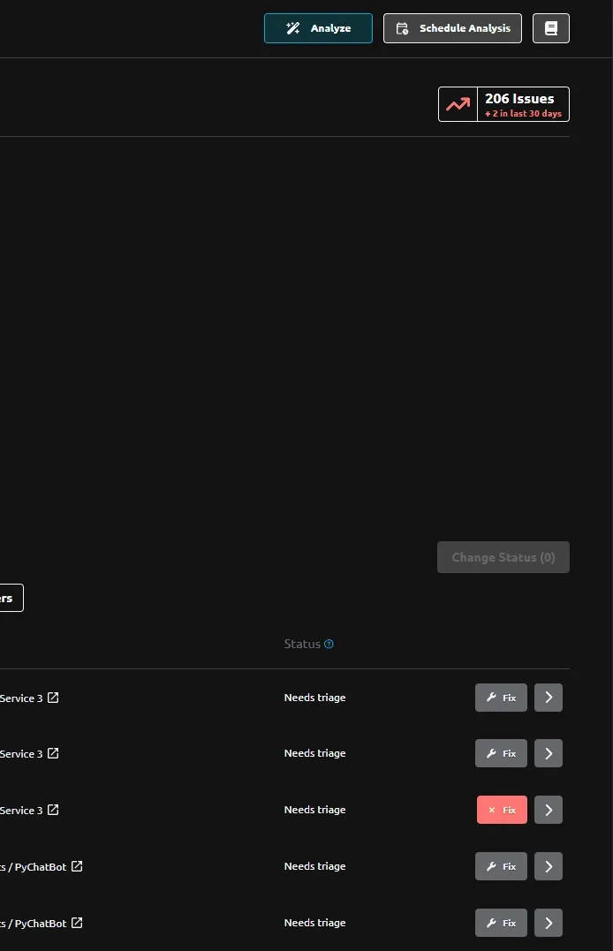Open the documentation book icon button
The width and height of the screenshot is (613, 951).
(550, 28)
